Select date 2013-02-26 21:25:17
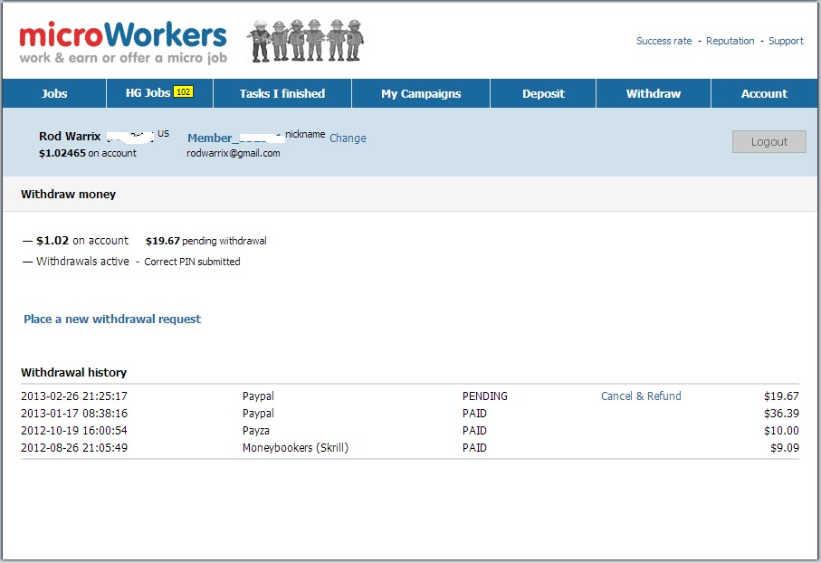Image resolution: width=821 pixels, height=563 pixels. [74, 396]
